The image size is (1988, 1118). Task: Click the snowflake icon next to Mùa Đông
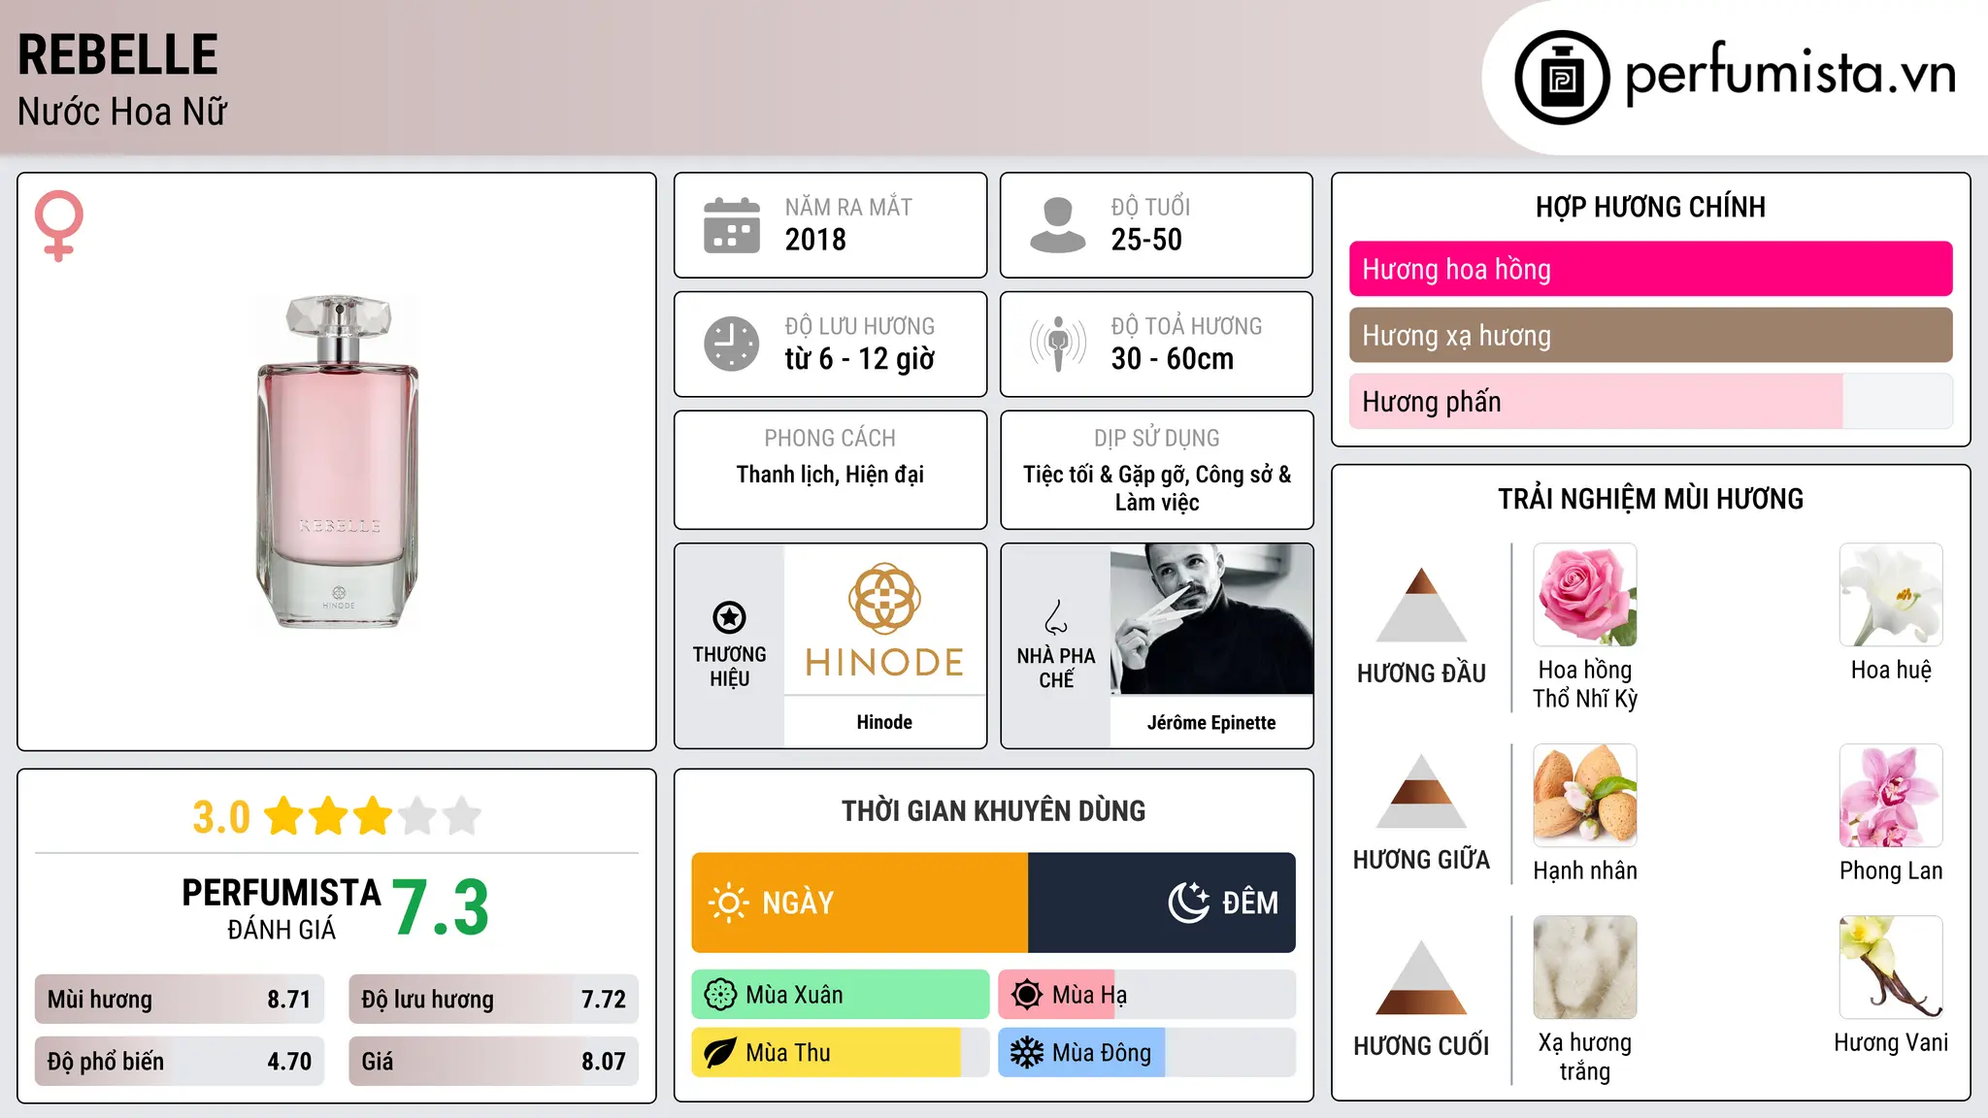(1027, 1053)
